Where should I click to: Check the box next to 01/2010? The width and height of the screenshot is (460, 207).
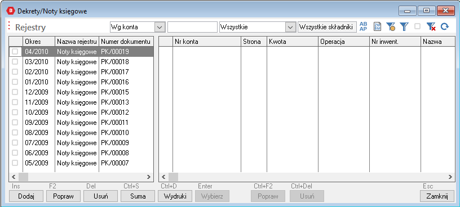(15, 82)
